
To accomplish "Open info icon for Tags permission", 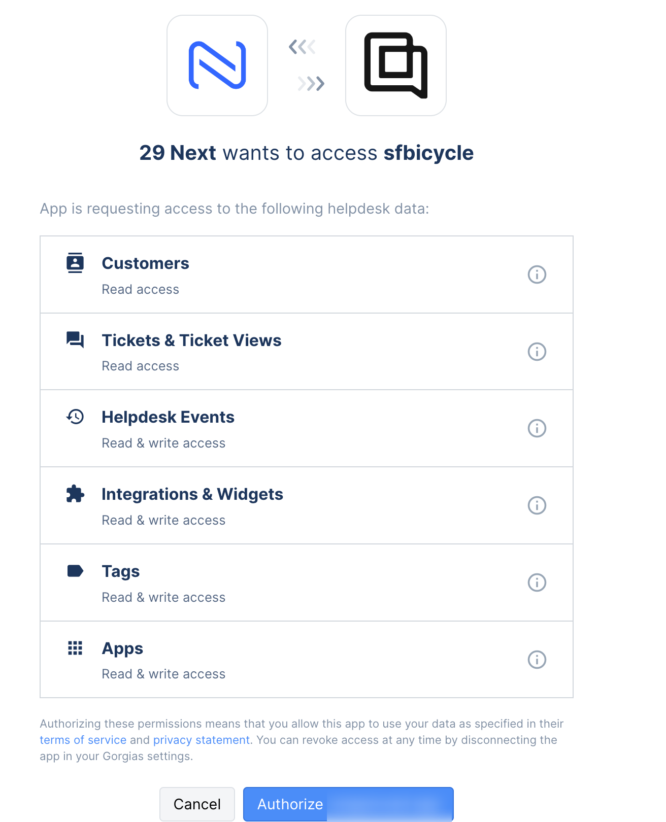I will click(537, 583).
